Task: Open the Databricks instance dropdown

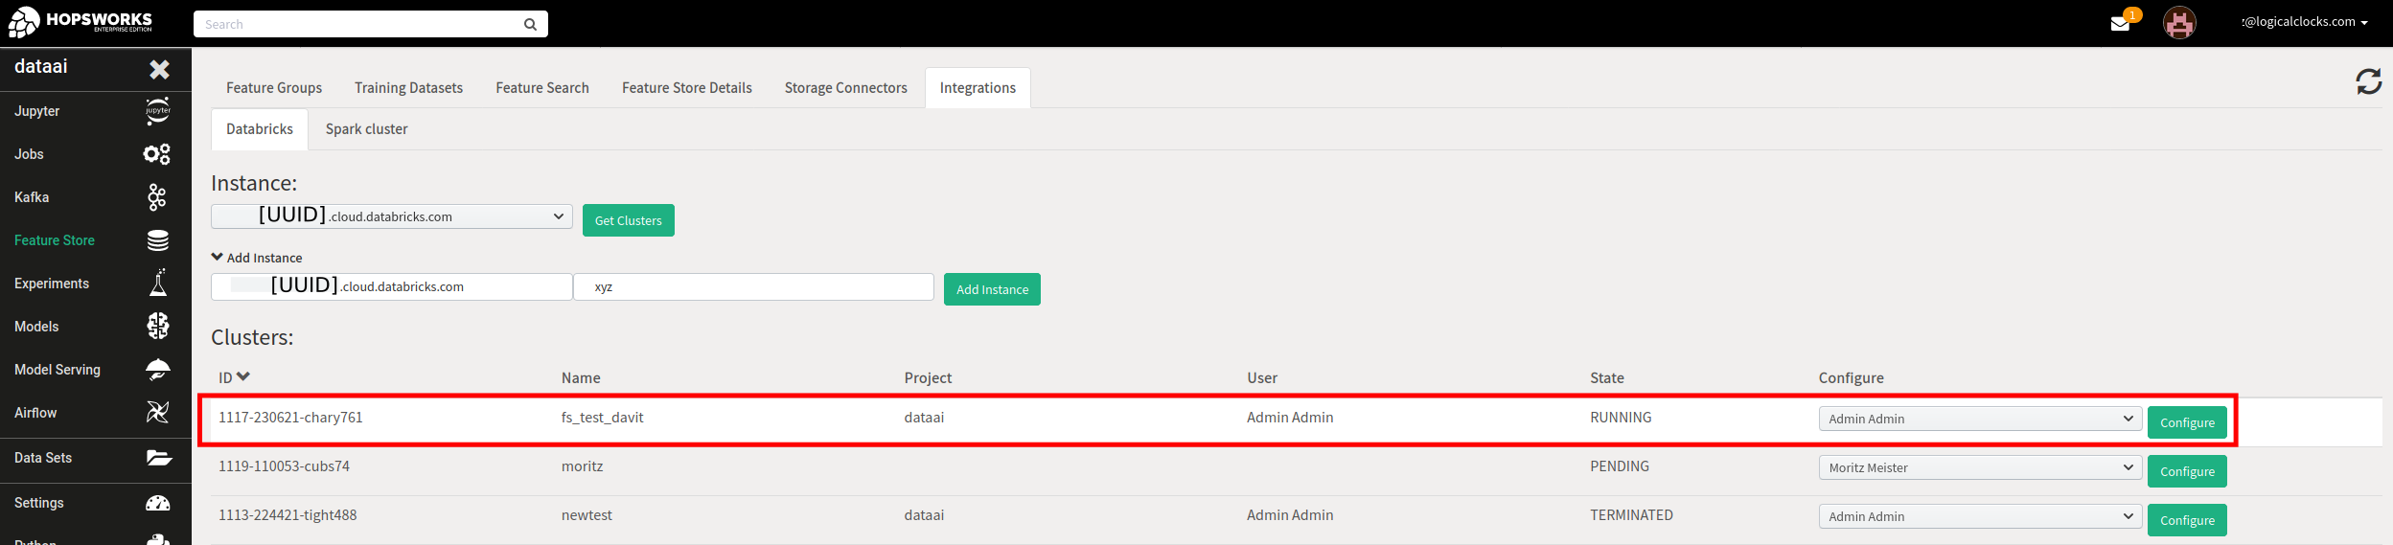Action: 391,216
